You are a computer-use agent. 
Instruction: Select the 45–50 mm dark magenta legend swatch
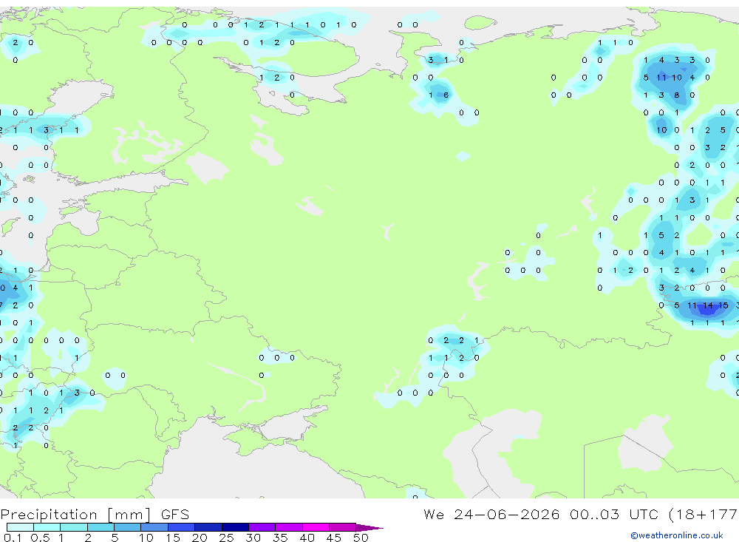[342, 527]
